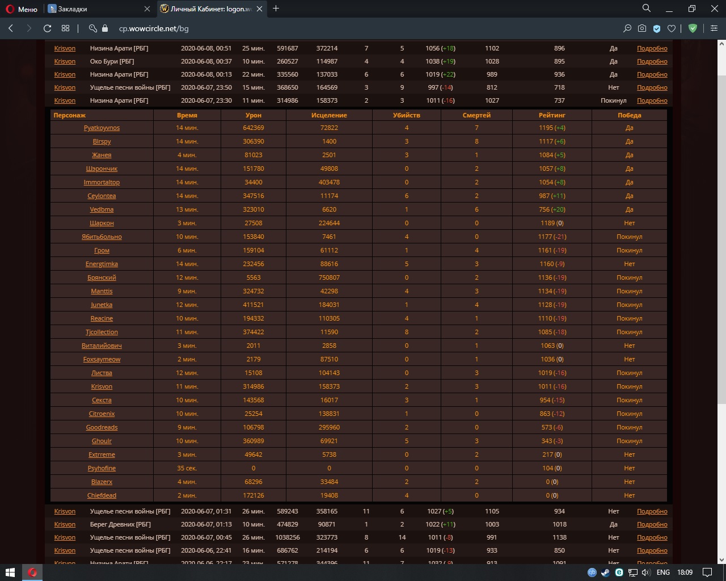Open the Steam icon in system tray

pyautogui.click(x=605, y=572)
